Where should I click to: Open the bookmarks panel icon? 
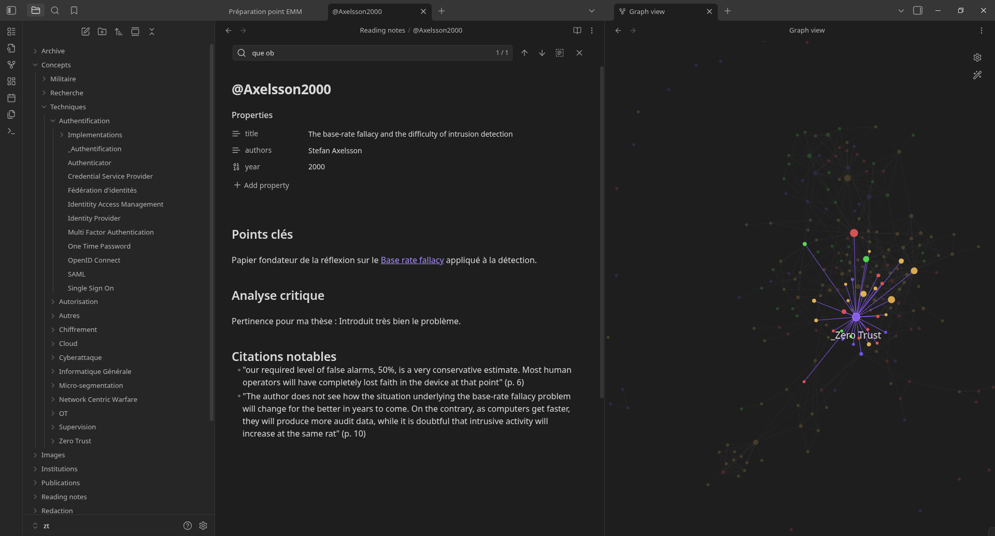pyautogui.click(x=74, y=10)
